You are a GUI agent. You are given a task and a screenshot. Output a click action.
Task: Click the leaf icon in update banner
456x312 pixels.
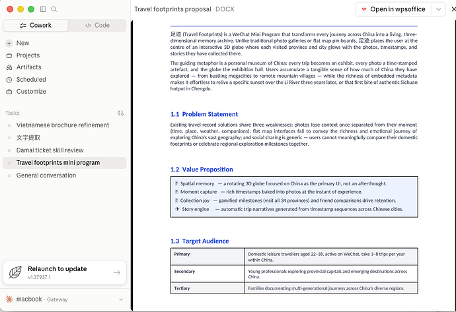click(15, 272)
